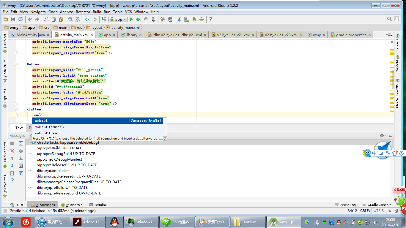
Task: Open the AVD Manager toolbar icon
Action: coord(187,19)
